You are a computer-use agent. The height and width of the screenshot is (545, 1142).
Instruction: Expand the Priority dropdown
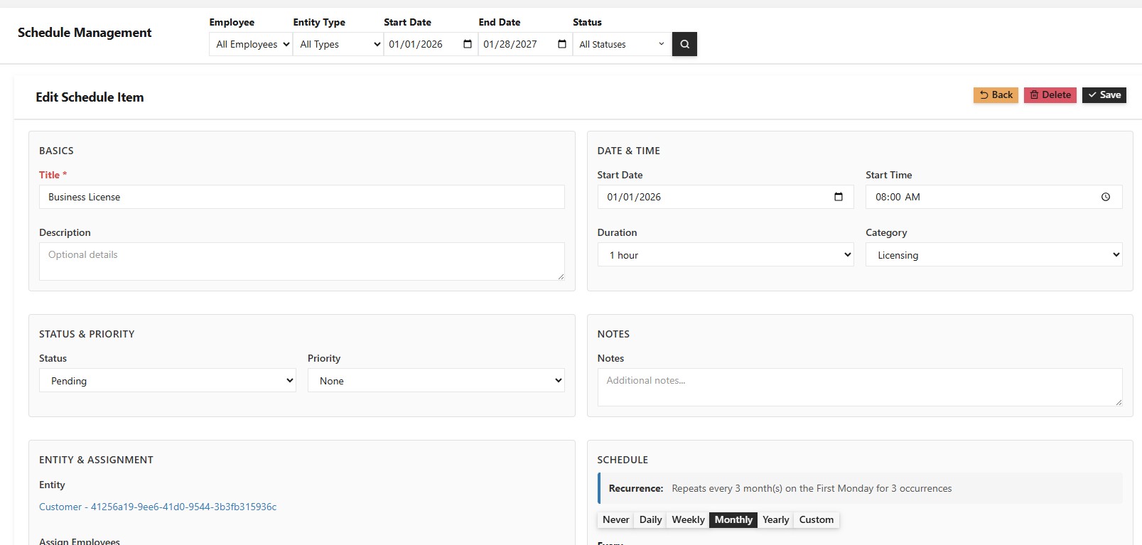click(x=436, y=381)
